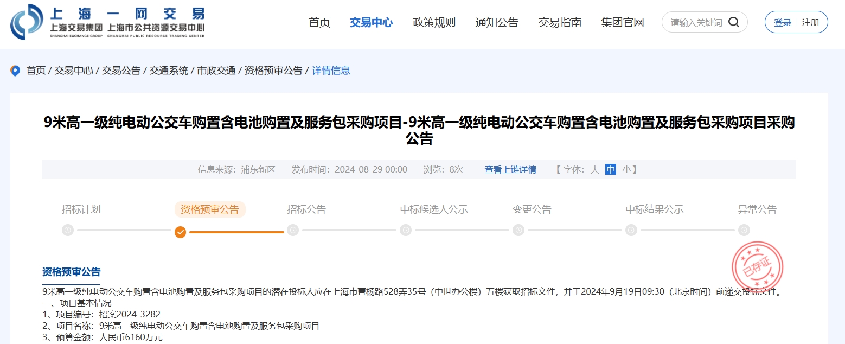The height and width of the screenshot is (344, 845).
Task: Click the breadcrumb location pin icon
Action: (15, 71)
